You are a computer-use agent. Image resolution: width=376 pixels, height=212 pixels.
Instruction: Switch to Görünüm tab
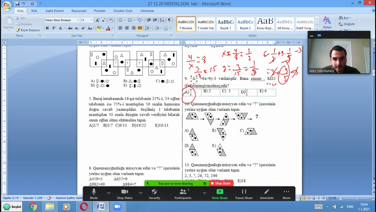[147, 11]
